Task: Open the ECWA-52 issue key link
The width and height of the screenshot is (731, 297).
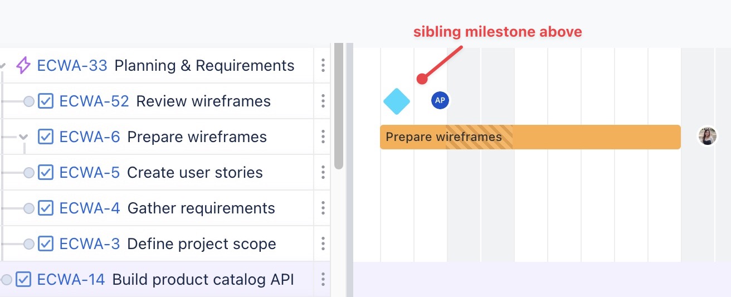Action: click(94, 101)
